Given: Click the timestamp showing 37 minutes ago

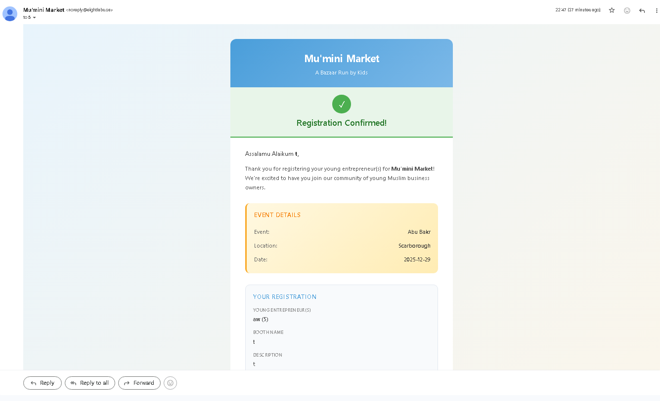Looking at the screenshot, I should click(x=577, y=9).
